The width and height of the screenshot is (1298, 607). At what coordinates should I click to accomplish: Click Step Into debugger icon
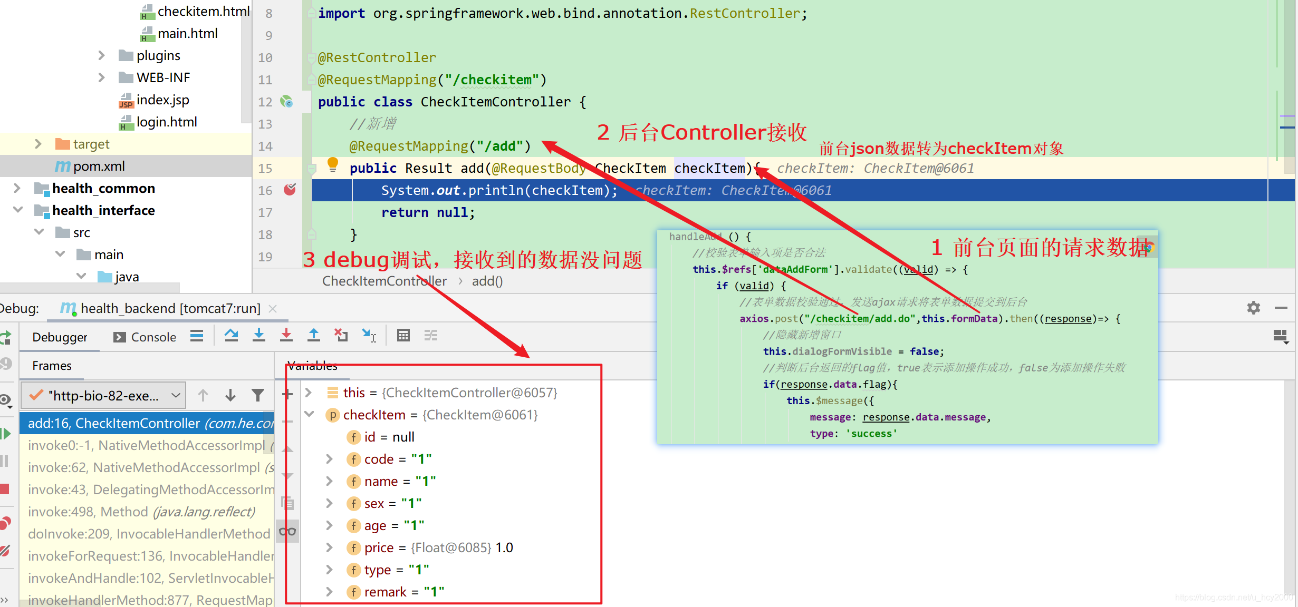click(258, 335)
